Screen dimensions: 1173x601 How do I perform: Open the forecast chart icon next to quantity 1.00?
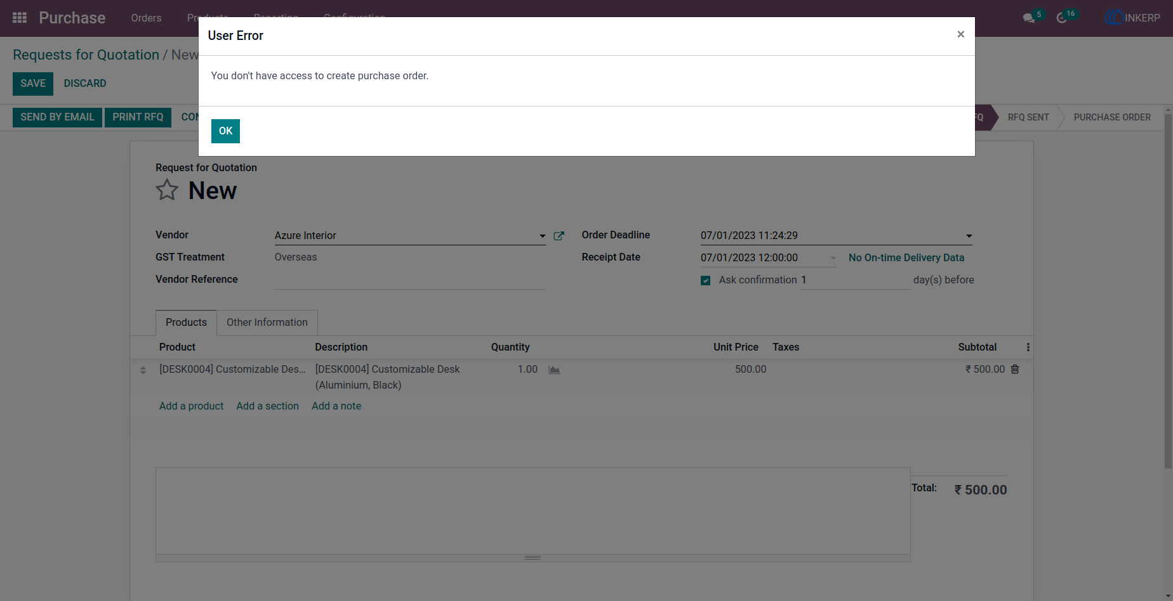coord(554,370)
